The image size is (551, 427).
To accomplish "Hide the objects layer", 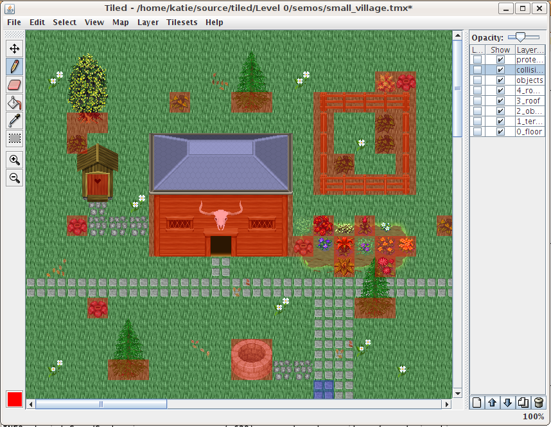I will click(x=500, y=80).
